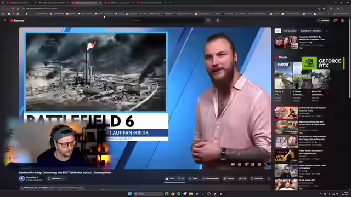Click the video player to pause
Image resolution: width=351 pixels, height=197 pixels.
coord(145,99)
